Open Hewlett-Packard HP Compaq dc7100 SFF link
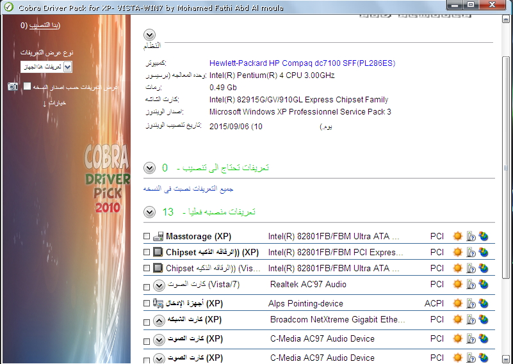 tap(302, 63)
